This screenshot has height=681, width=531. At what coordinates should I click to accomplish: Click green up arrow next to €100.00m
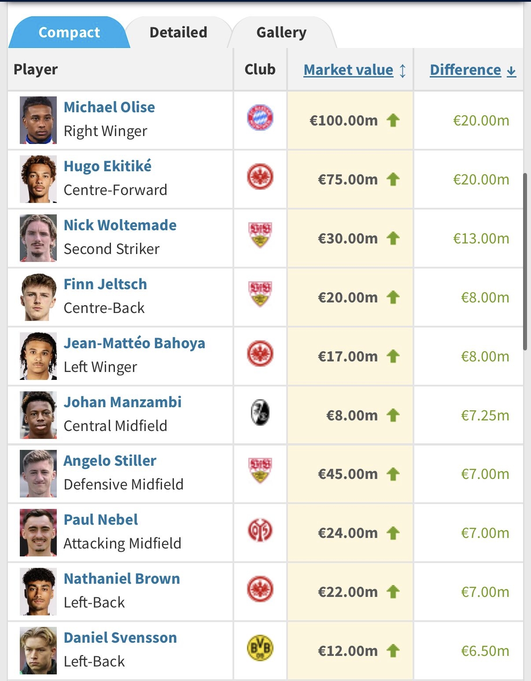point(393,120)
